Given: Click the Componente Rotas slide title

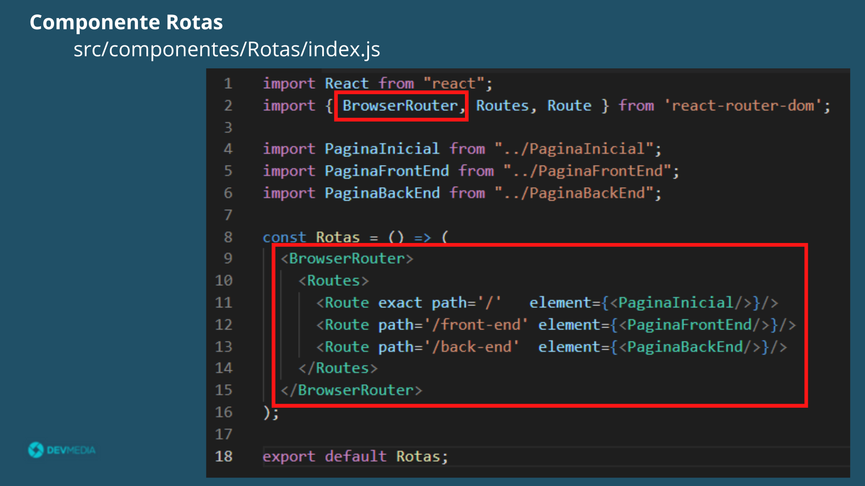Looking at the screenshot, I should (x=126, y=22).
